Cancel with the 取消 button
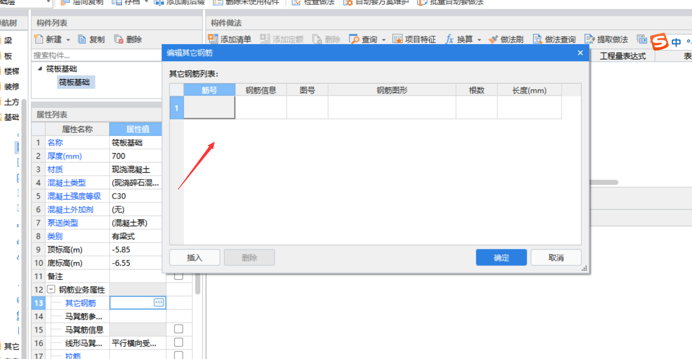Viewport: 692px width, 359px height. [x=556, y=258]
